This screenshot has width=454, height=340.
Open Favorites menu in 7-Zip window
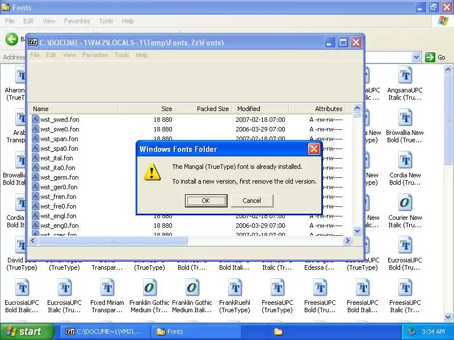(95, 55)
